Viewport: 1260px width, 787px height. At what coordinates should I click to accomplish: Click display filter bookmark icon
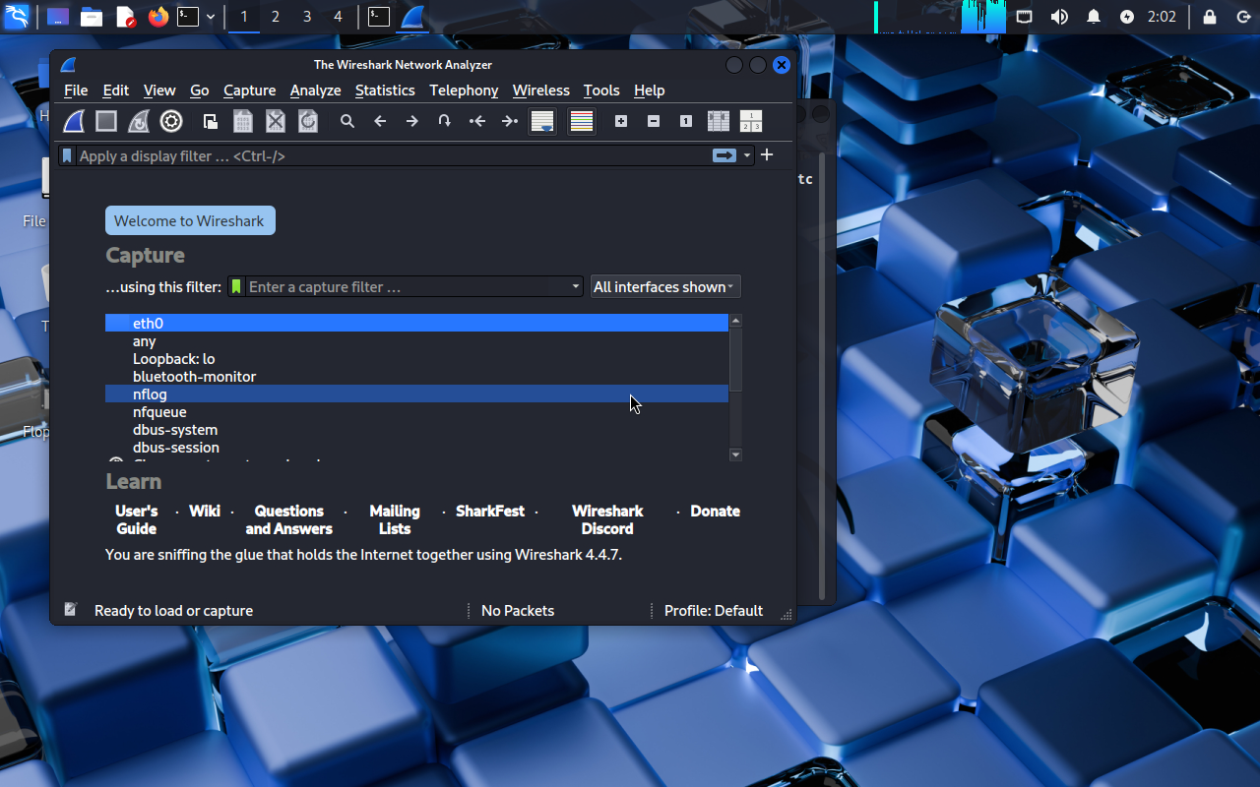[67, 155]
